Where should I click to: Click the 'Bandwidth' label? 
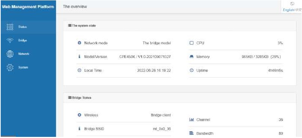pos(205,133)
